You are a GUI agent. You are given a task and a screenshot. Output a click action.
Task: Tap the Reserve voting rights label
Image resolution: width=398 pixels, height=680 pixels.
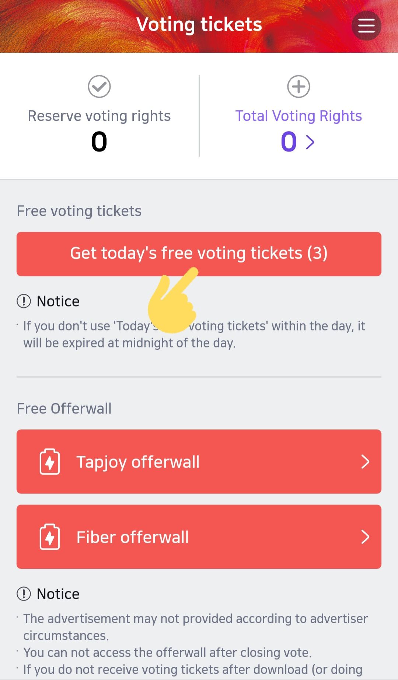tap(99, 116)
